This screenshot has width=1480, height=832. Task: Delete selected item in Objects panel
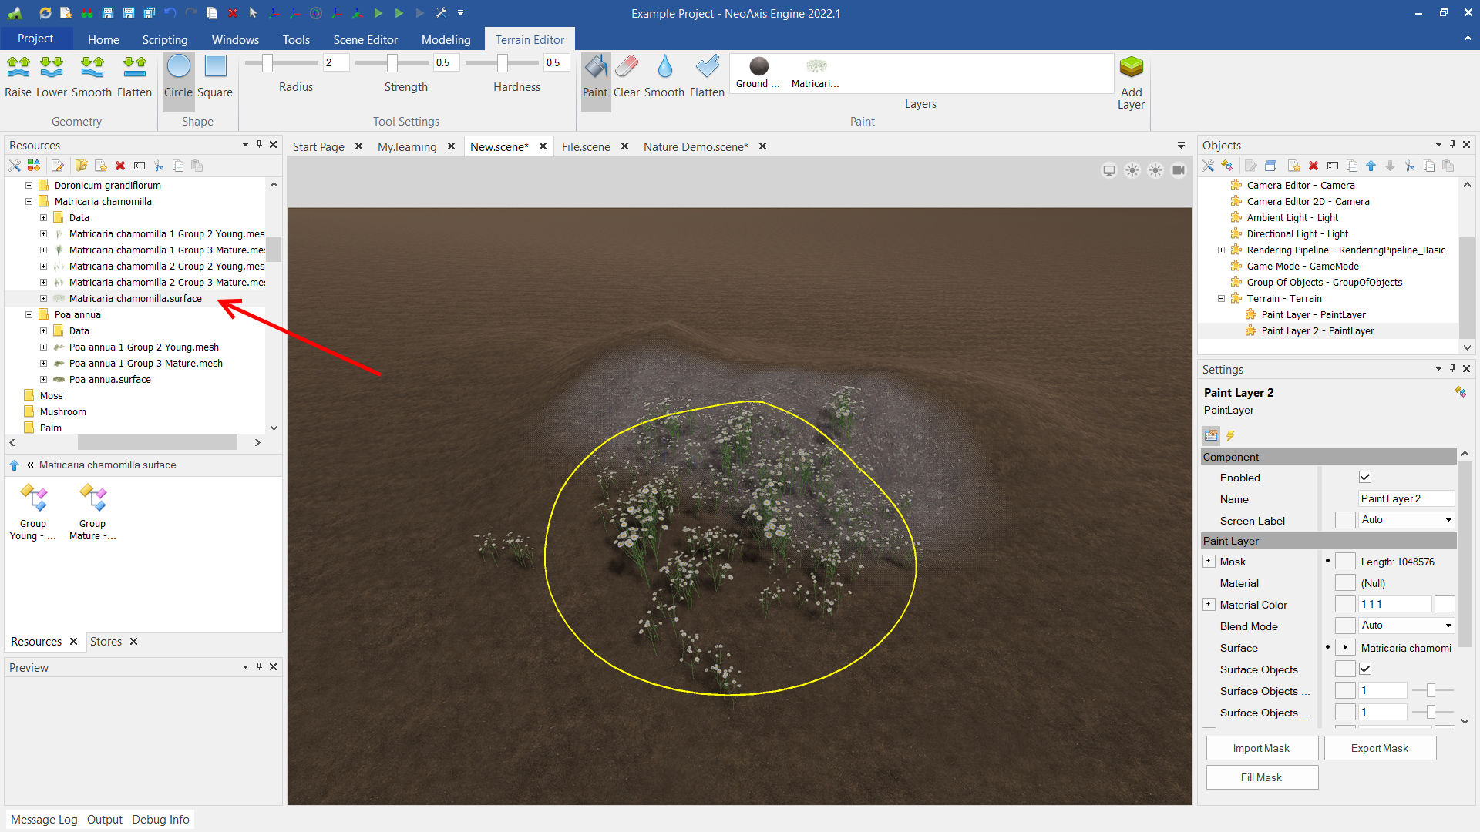[1313, 166]
